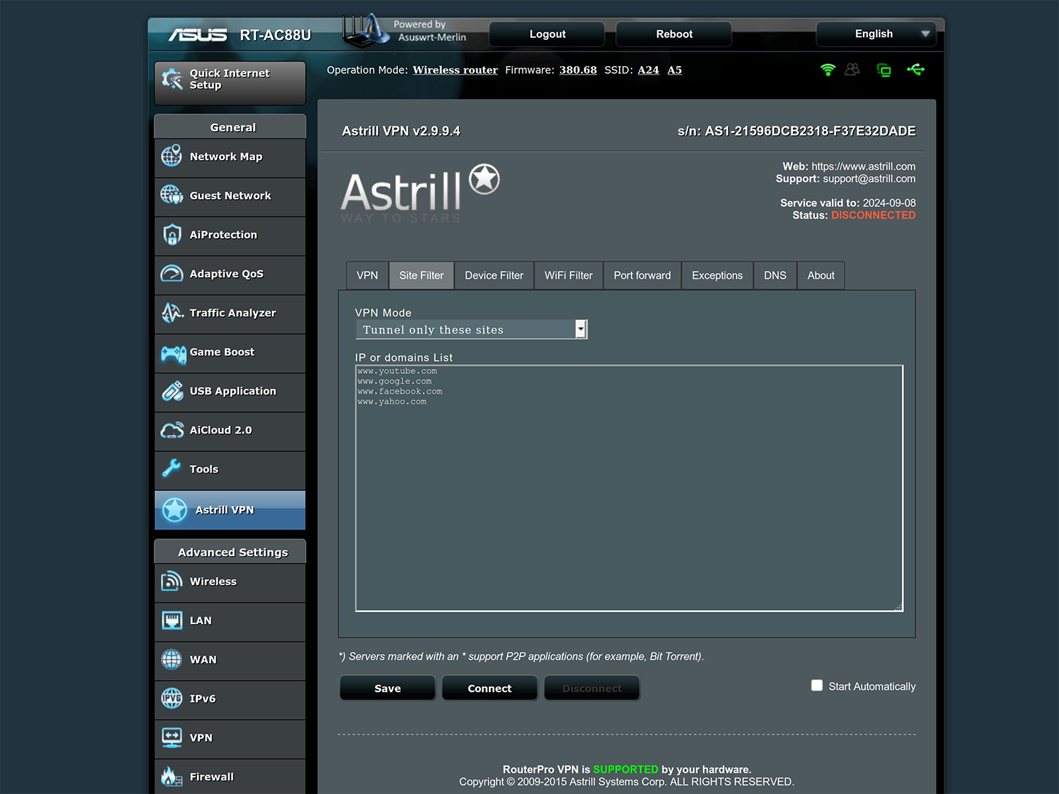This screenshot has height=794, width=1059.
Task: Click the Traffic Analyzer waveform icon
Action: (x=172, y=312)
